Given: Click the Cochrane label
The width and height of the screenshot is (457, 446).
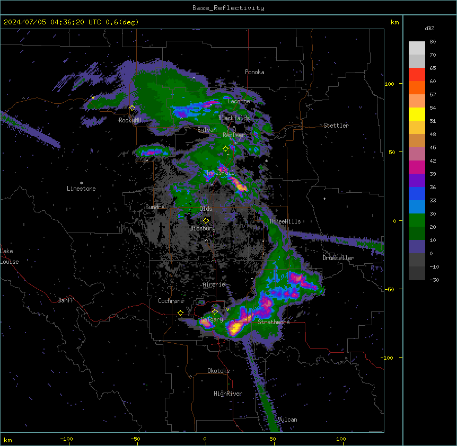Looking at the screenshot, I should point(171,301).
